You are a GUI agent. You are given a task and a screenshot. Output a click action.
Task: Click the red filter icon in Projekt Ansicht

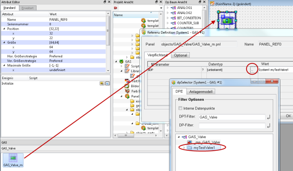(115, 8)
